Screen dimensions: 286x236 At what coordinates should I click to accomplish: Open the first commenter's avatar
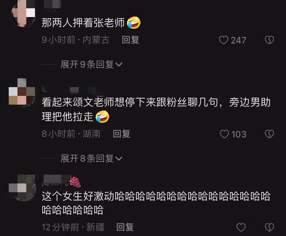click(23, 14)
